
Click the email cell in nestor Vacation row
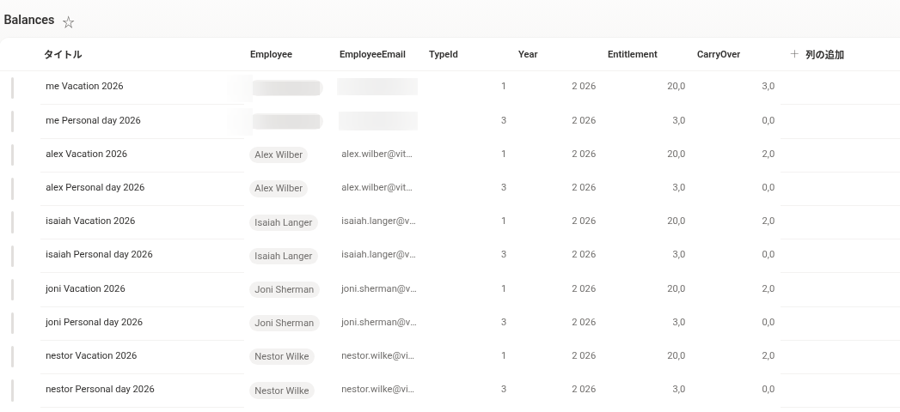377,355
